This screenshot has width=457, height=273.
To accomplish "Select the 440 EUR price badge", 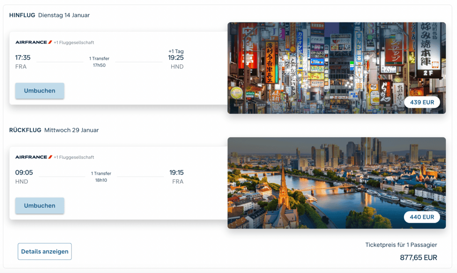I will coord(422,217).
